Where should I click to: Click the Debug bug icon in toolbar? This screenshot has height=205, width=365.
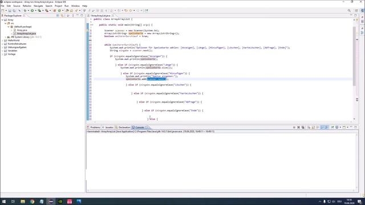coord(25,10)
